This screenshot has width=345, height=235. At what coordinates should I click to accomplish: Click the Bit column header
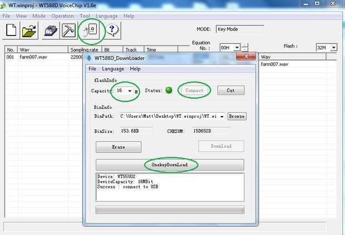tap(112, 49)
